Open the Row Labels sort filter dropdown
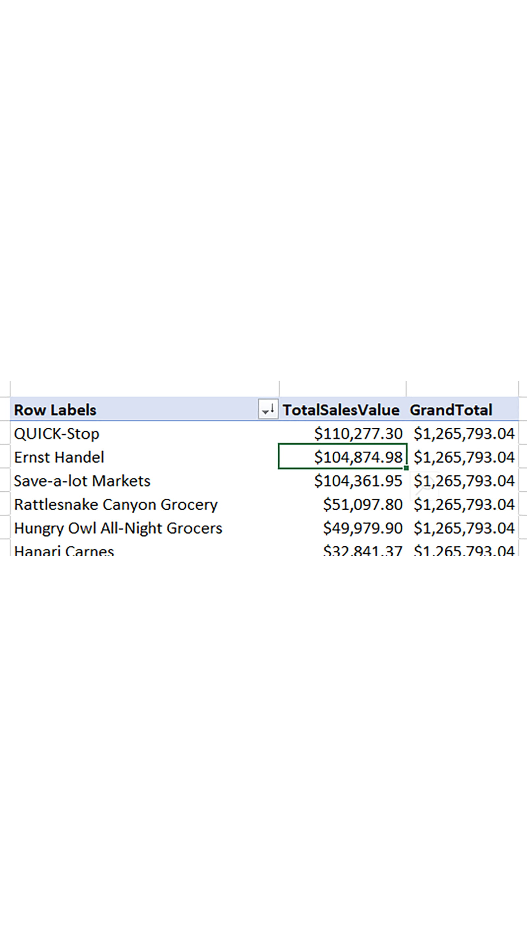 [268, 410]
